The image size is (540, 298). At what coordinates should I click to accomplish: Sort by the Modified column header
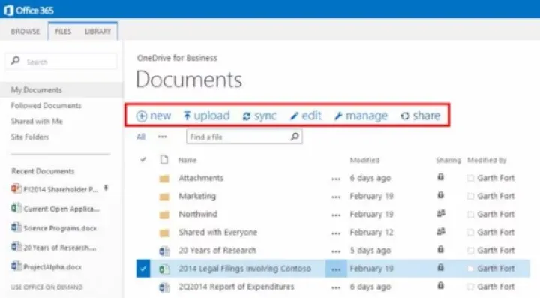(x=364, y=160)
